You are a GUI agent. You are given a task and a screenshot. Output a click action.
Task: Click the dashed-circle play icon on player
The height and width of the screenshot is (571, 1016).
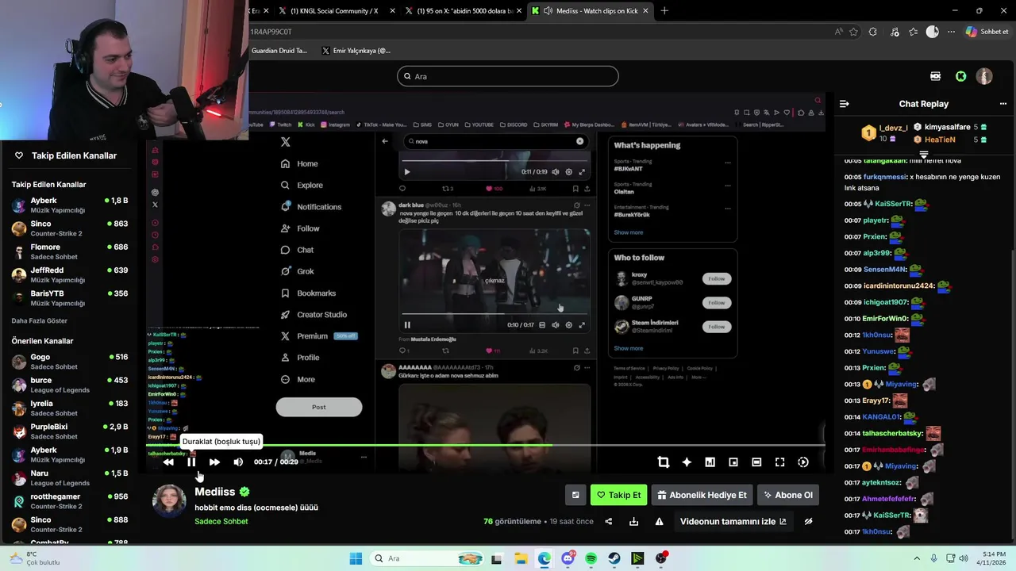click(x=803, y=462)
